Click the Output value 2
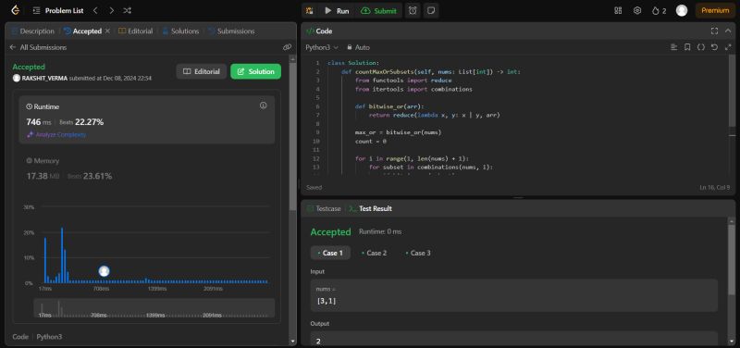 pos(318,341)
